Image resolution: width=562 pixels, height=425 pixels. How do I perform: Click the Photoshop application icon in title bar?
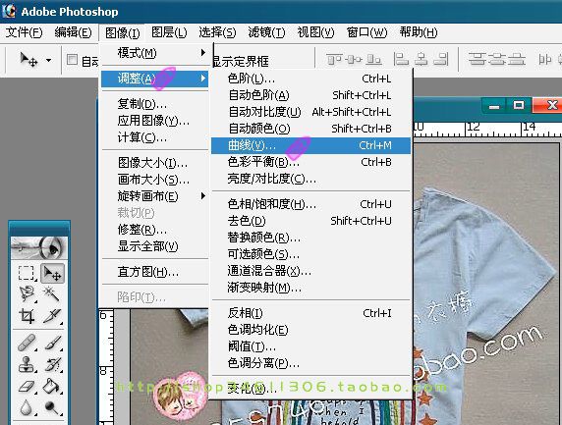coord(9,11)
